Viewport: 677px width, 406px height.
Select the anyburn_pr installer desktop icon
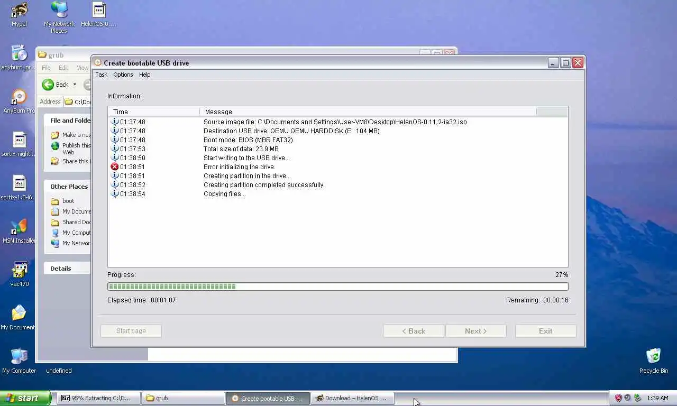point(19,58)
